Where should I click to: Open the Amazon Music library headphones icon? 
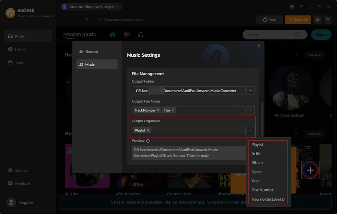click(x=141, y=35)
